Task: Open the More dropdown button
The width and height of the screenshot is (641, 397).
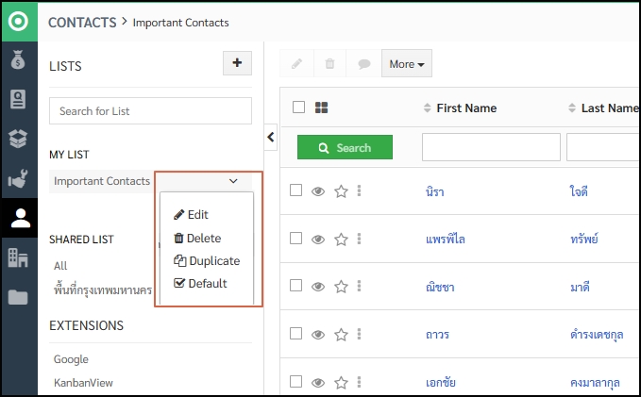Action: point(407,64)
